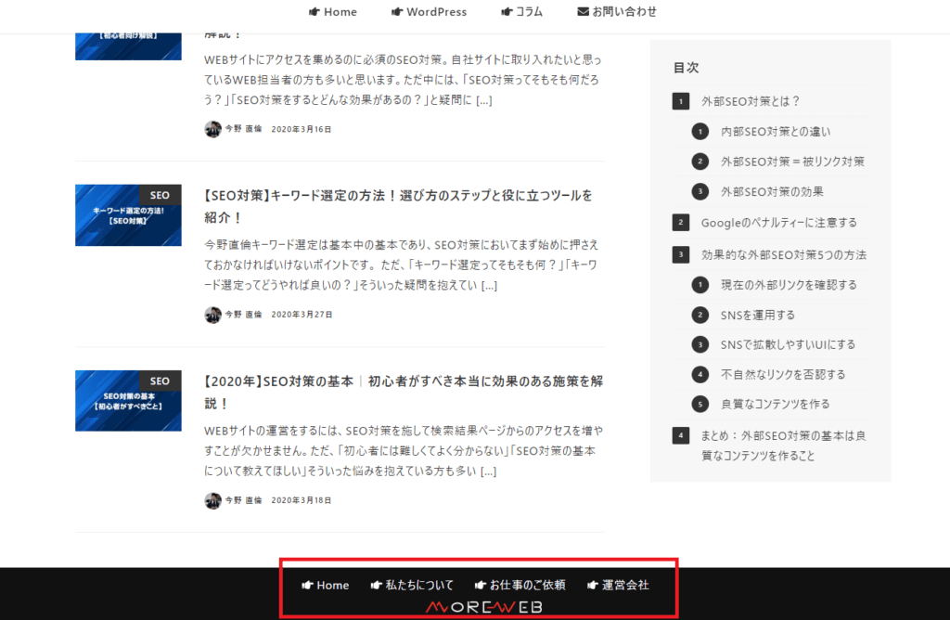Click the 目次 heading

coord(686,67)
